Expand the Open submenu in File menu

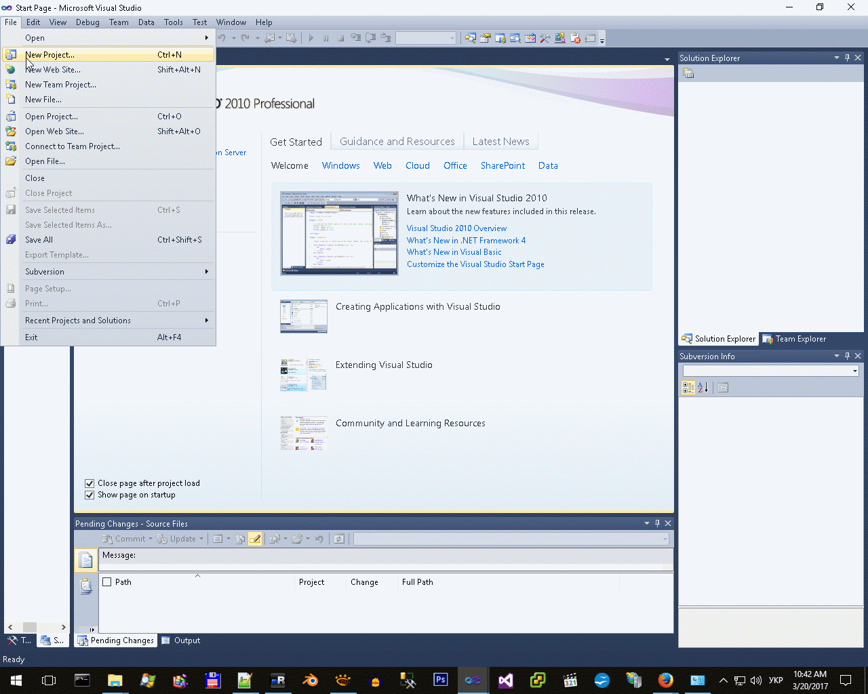tap(108, 38)
